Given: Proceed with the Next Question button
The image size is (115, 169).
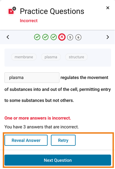Looking at the screenshot, I should point(58,160).
